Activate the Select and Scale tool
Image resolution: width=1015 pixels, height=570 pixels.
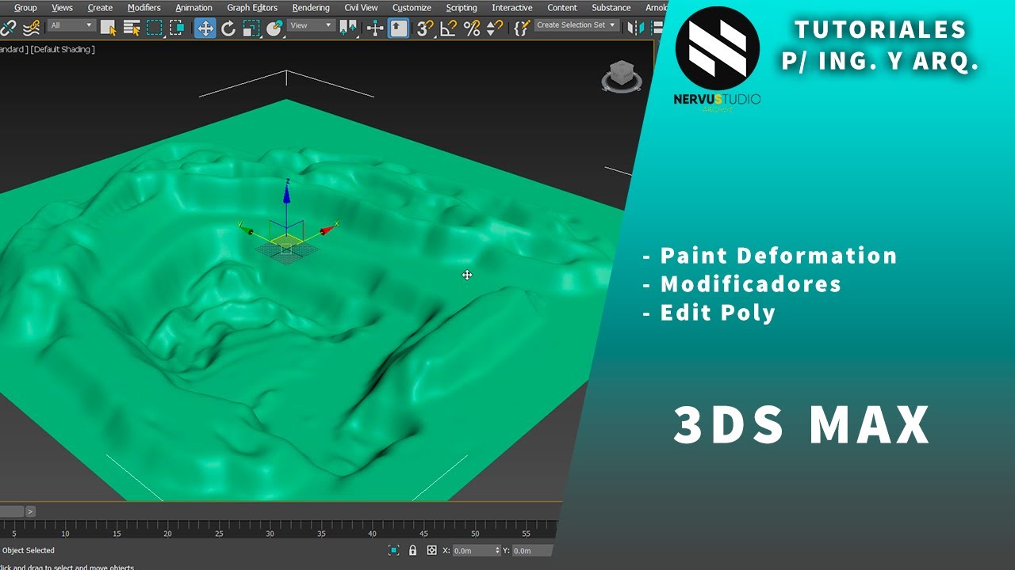point(251,28)
